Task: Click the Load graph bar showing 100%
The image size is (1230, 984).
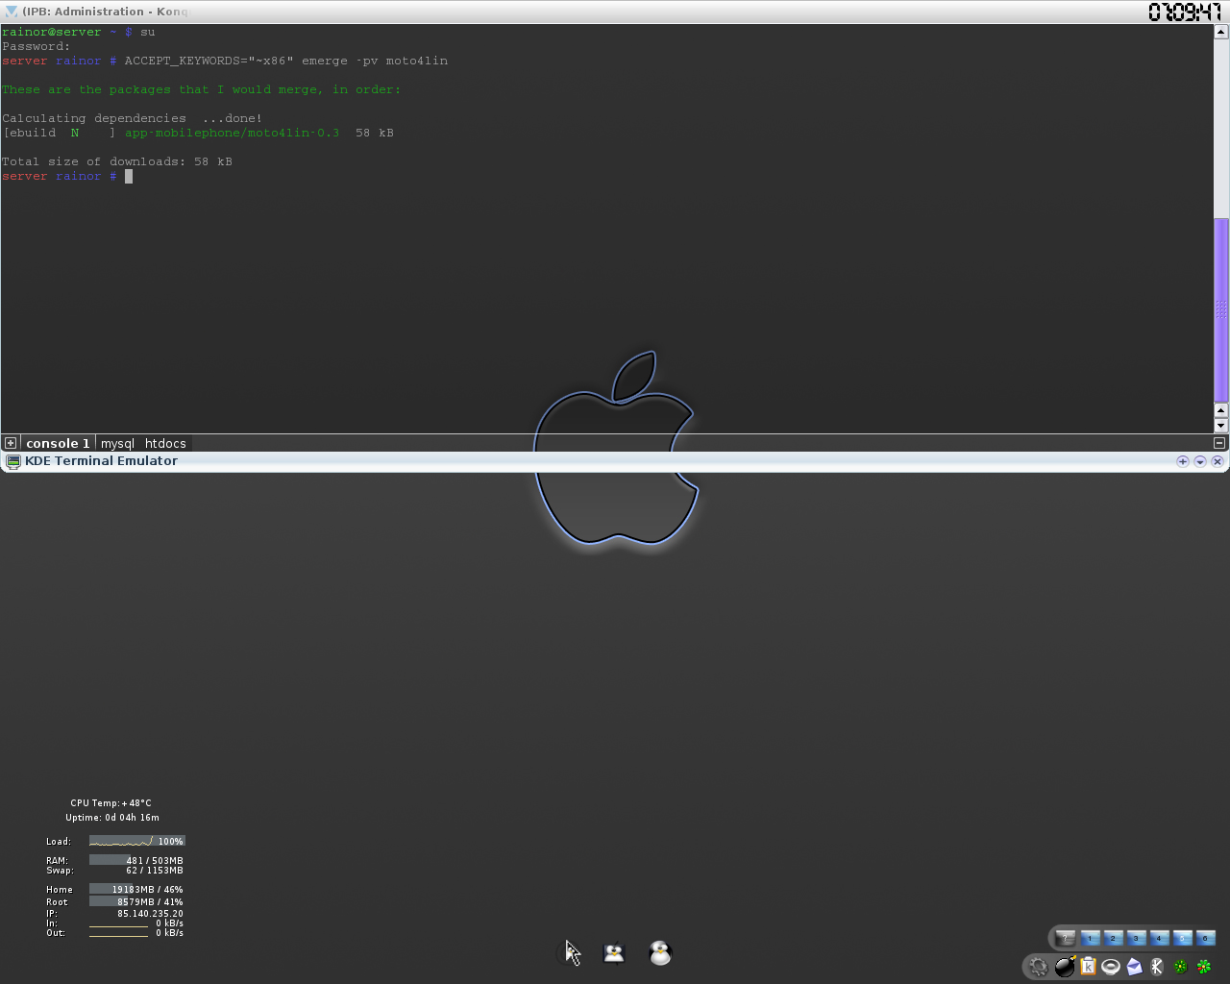Action: 137,841
